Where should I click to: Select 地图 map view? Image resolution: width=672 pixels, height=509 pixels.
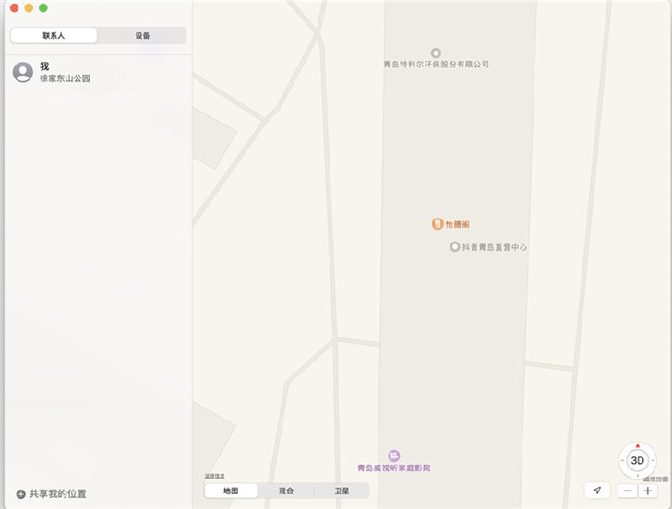231,491
